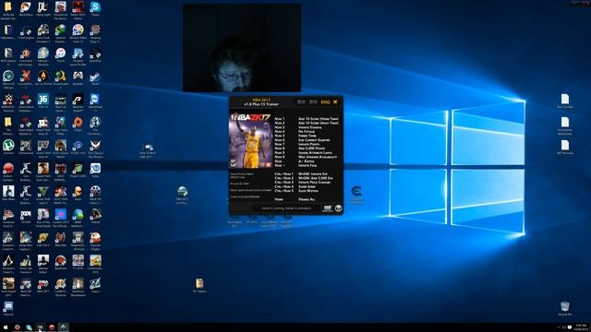Open the uTorrent desktop shortcut
This screenshot has width=591, height=332.
pyautogui.click(x=8, y=146)
